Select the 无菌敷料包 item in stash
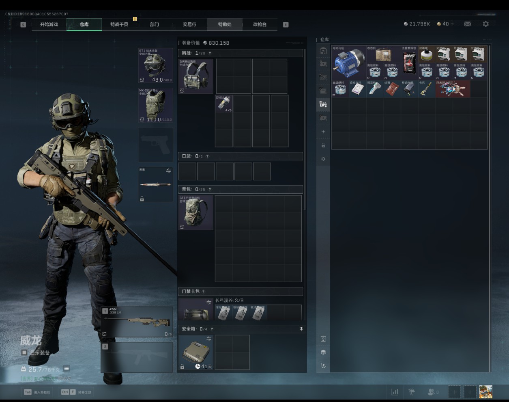Screen dimensions: 509x402 pos(409,63)
